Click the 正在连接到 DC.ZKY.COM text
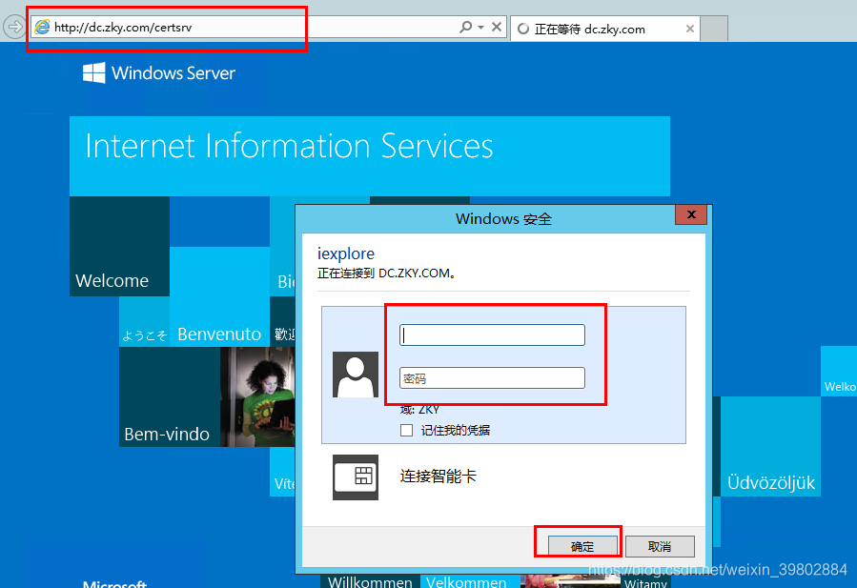Image resolution: width=857 pixels, height=588 pixels. 386,274
